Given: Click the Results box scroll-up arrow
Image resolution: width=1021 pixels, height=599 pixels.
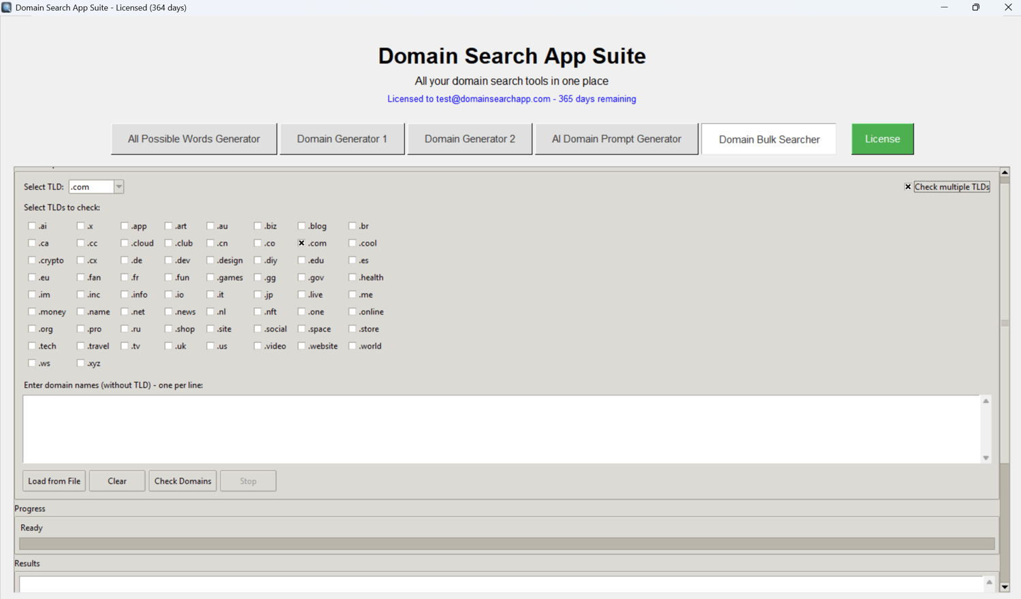Looking at the screenshot, I should click(x=989, y=582).
